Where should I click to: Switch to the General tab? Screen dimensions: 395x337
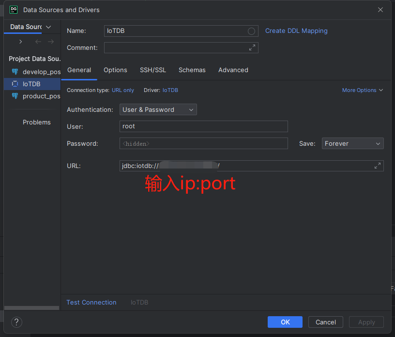coord(79,70)
